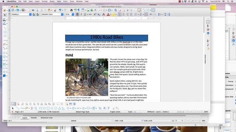Viewport: 236px width, 132px height.
Task: Click the Save document icon
Action: (23, 10)
